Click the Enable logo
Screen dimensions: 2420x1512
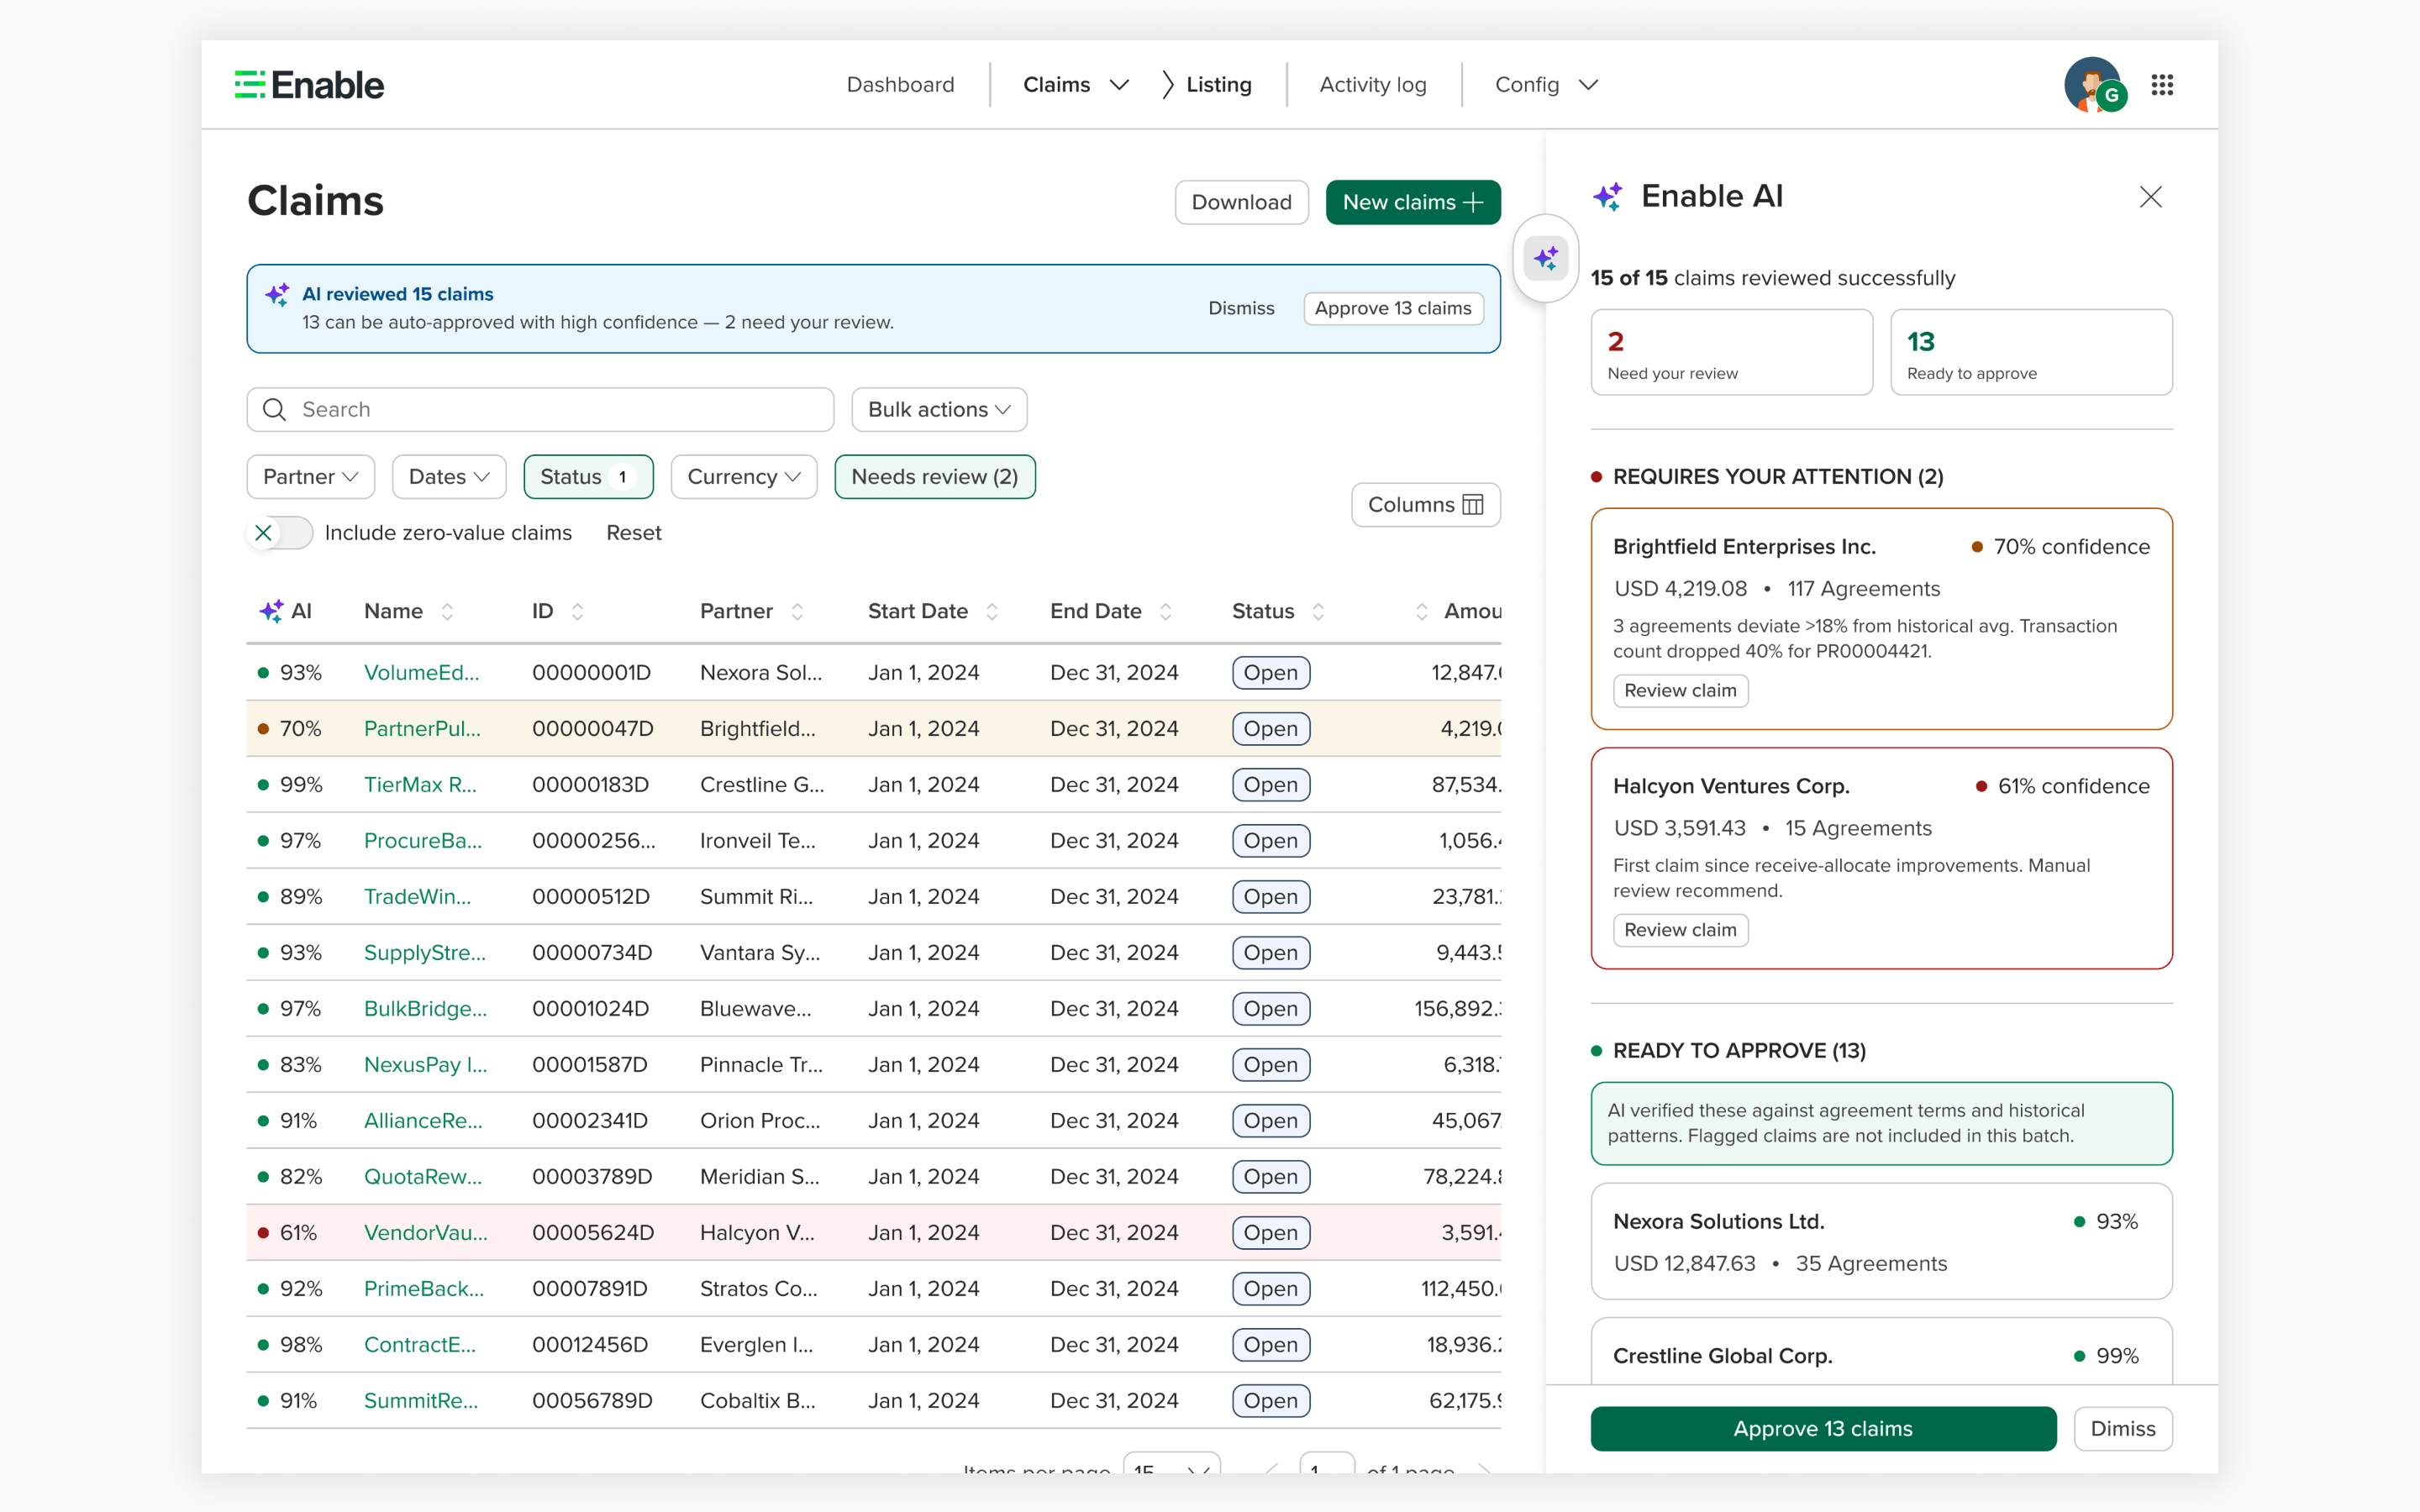tap(309, 85)
